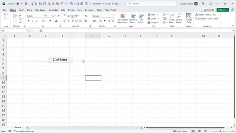Image resolution: width=236 pixels, height=133 pixels.
Task: Open Conditional Formatting menu
Action: click(123, 18)
